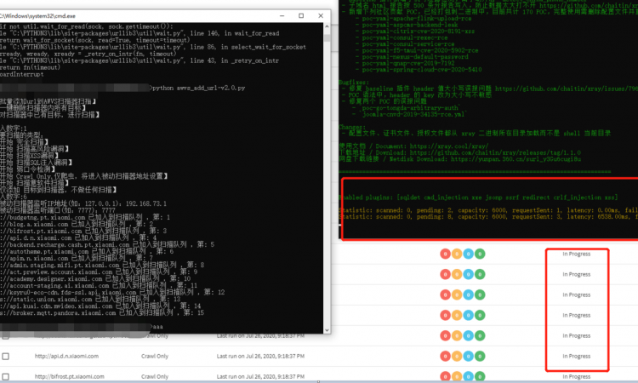Select red vulnerability badge in bifrost.pt.xiaomi.com row
Viewport: 638px width, 383px height.
pyautogui.click(x=445, y=376)
